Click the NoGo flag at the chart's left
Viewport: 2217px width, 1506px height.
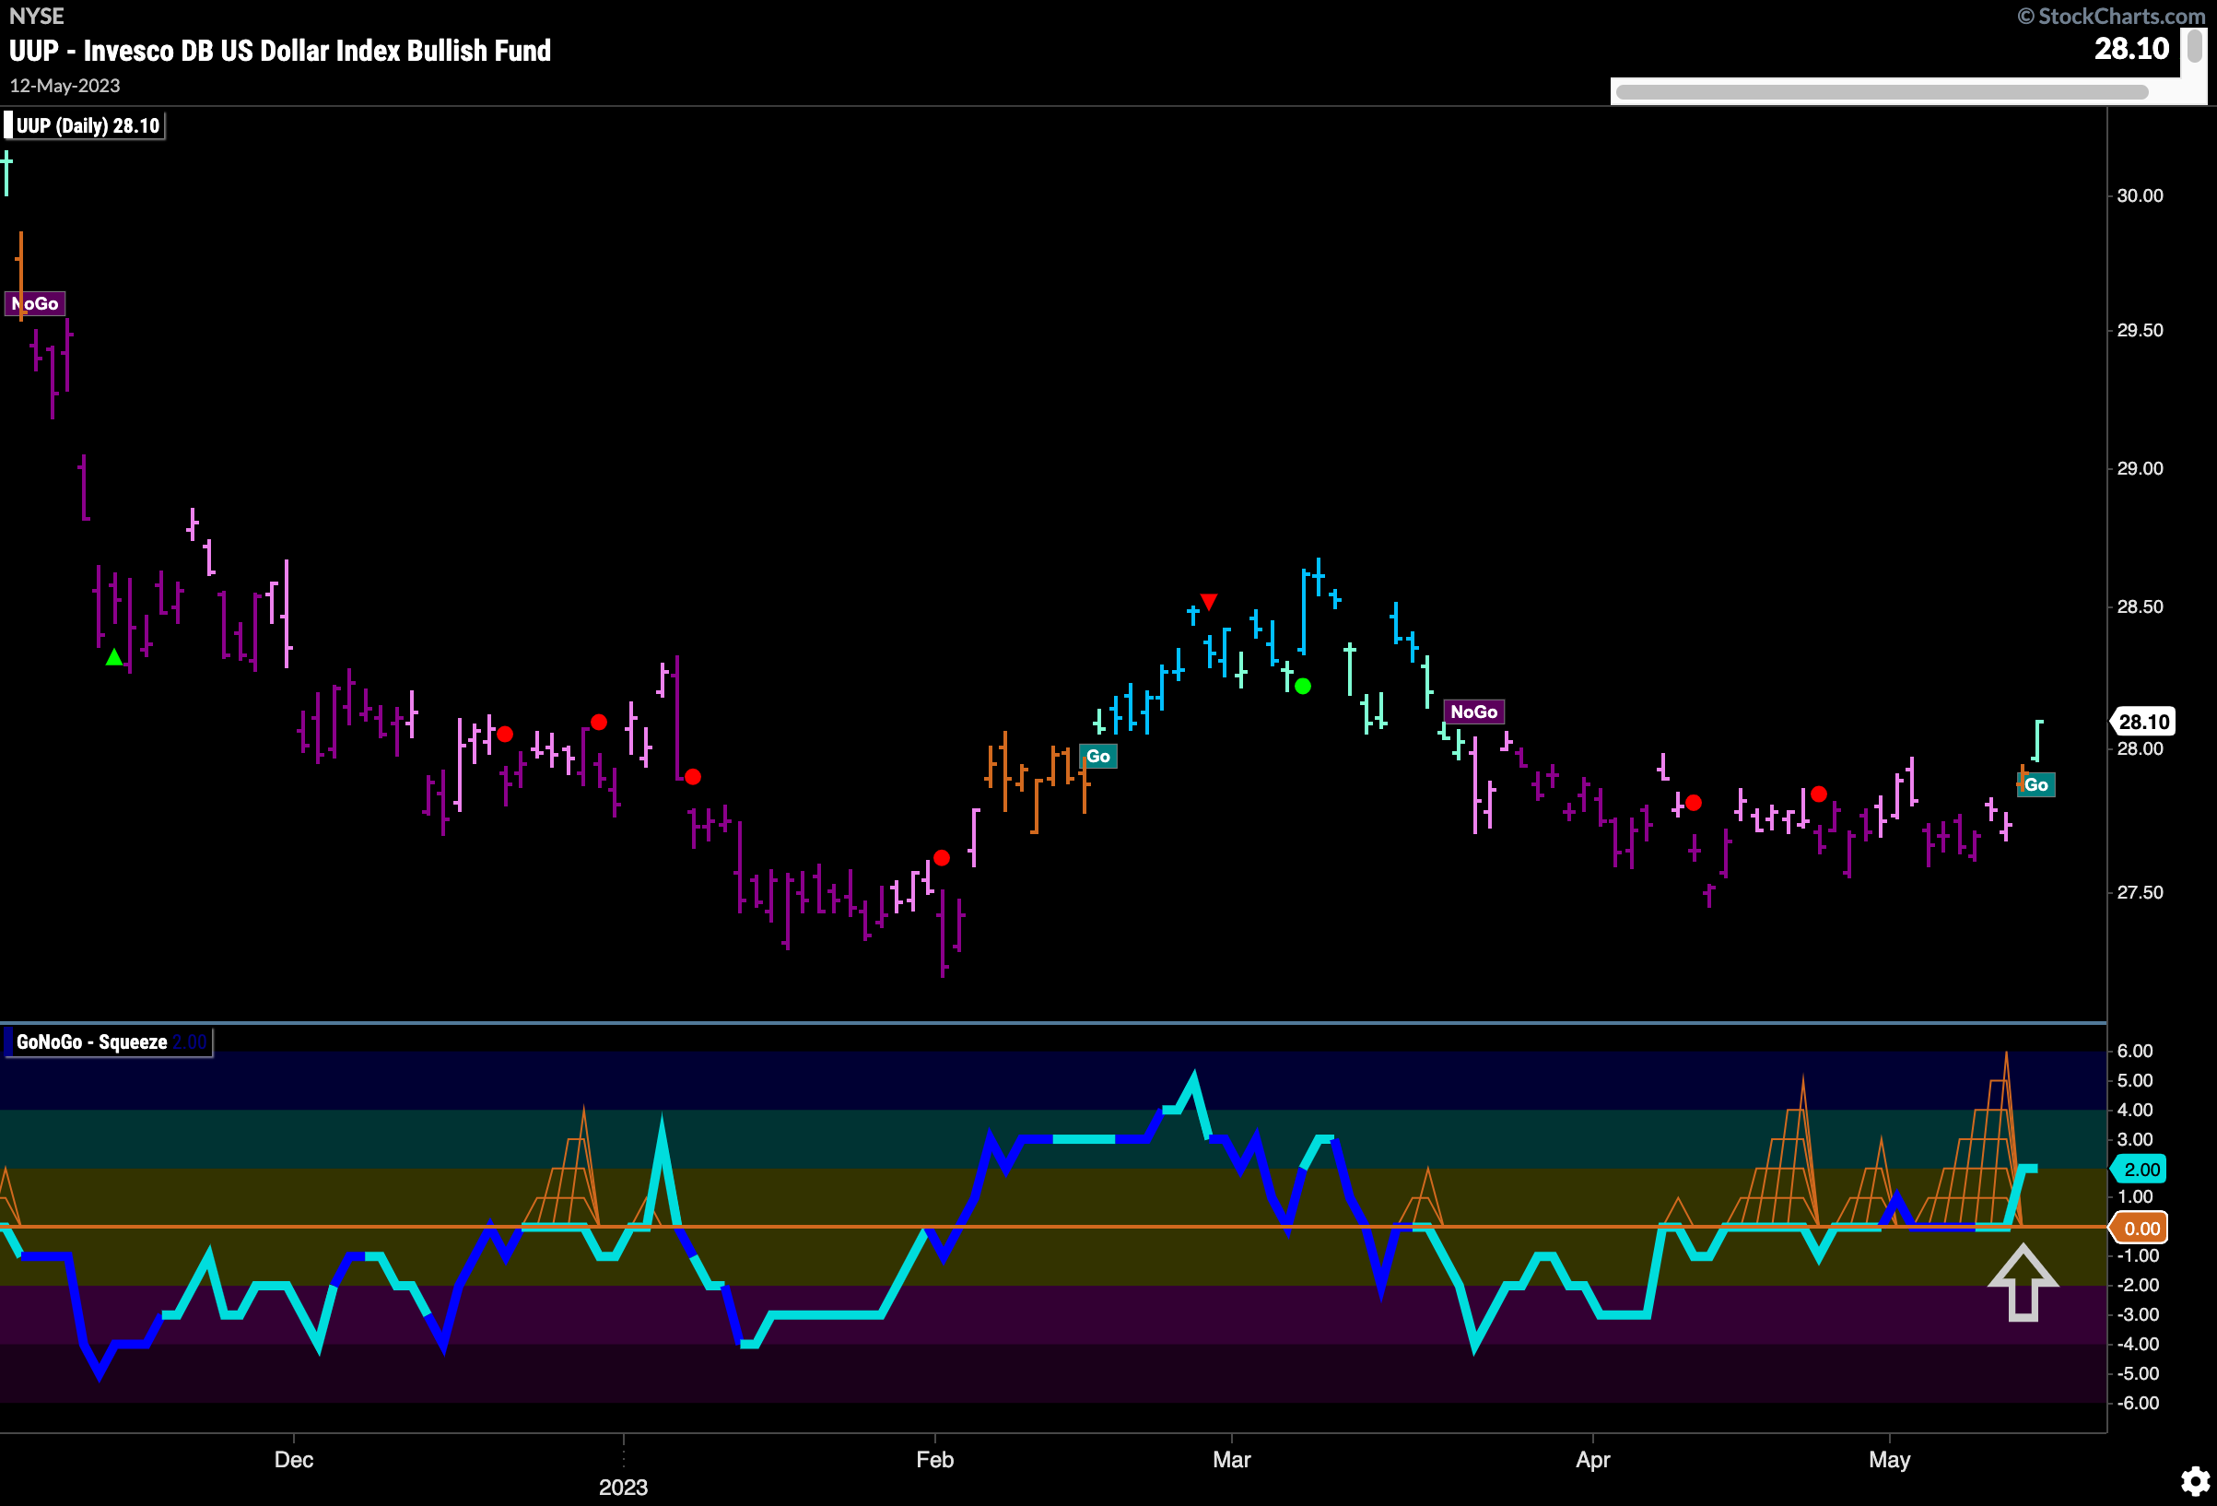35,303
